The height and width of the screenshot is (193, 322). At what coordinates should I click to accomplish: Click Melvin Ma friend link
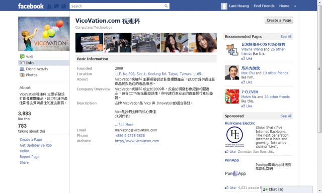pos(249,97)
